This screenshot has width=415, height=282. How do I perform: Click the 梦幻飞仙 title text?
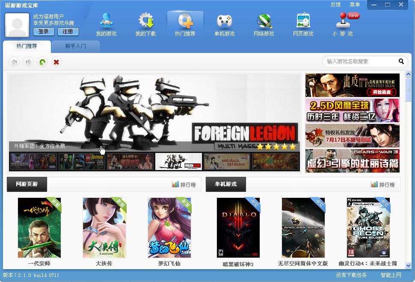click(x=169, y=264)
